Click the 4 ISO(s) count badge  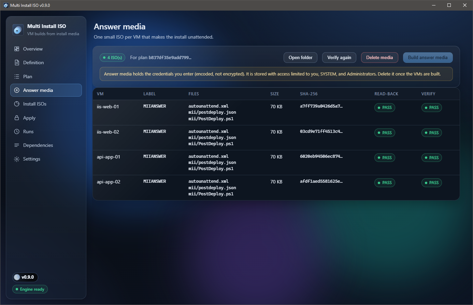click(x=113, y=57)
